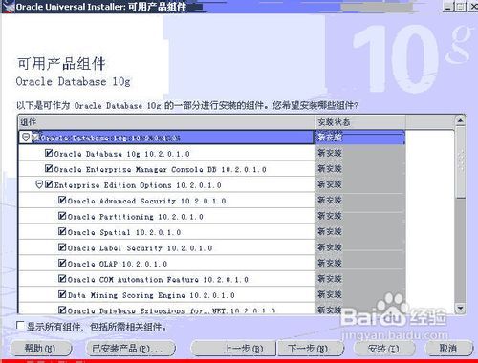
Task: Uncheck Oracle Spatial 10.2.0.1.0
Action: pos(62,231)
